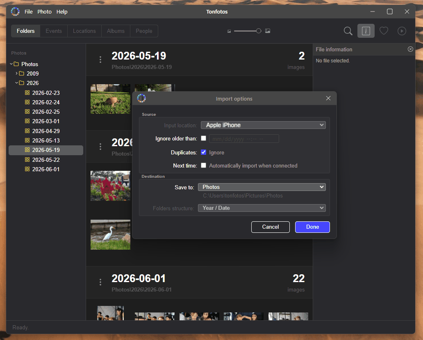Click the 2026-02-23 album grid icon
This screenshot has height=340, width=423.
27,93
